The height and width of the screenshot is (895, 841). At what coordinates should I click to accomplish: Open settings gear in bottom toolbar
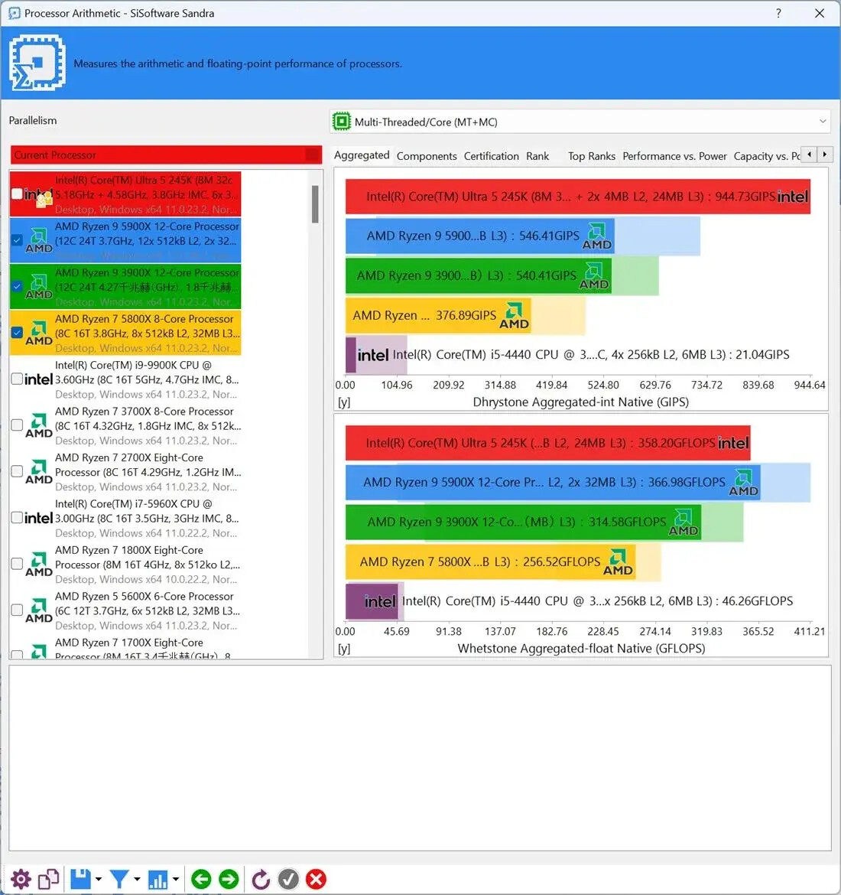pyautogui.click(x=21, y=879)
